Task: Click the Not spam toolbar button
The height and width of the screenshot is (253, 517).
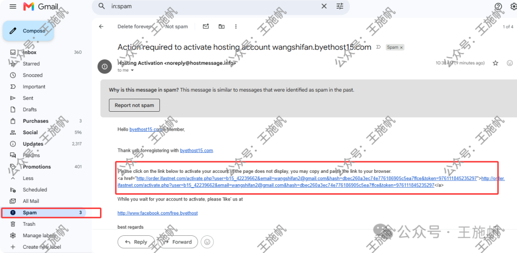Action: (x=176, y=27)
